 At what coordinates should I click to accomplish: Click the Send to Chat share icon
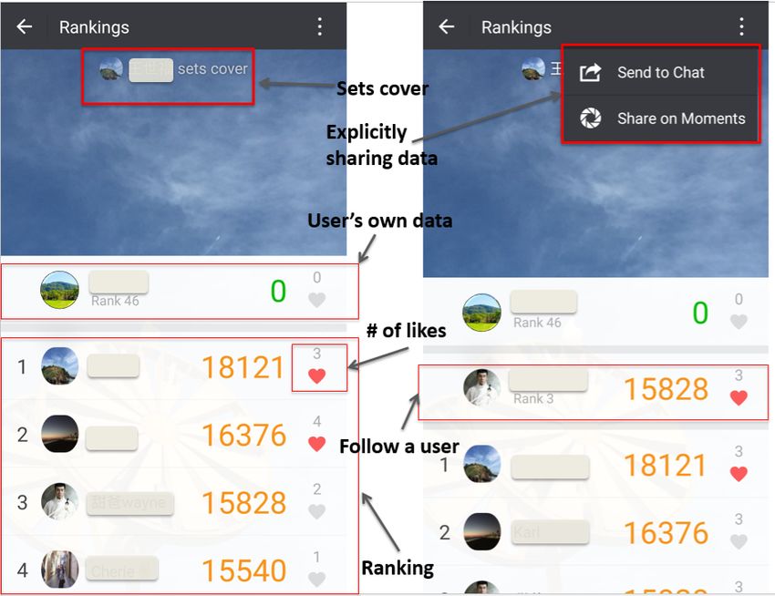[590, 73]
